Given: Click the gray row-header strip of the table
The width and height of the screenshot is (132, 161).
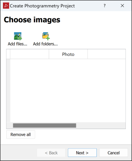Looking at the screenshot, I should click(x=8, y=91).
